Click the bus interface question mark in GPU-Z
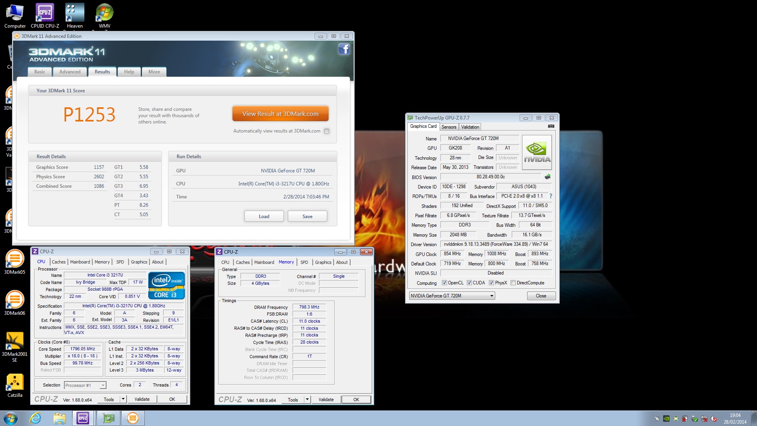This screenshot has height=426, width=757. coord(550,196)
